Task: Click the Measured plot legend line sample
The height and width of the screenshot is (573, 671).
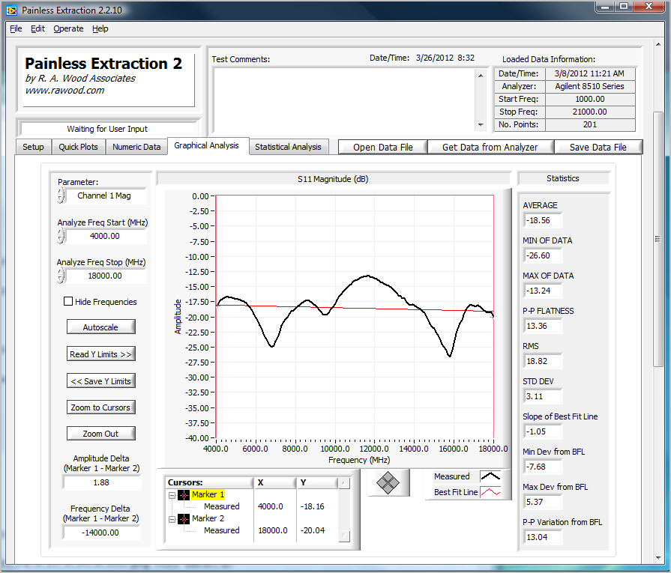Action: 490,476
